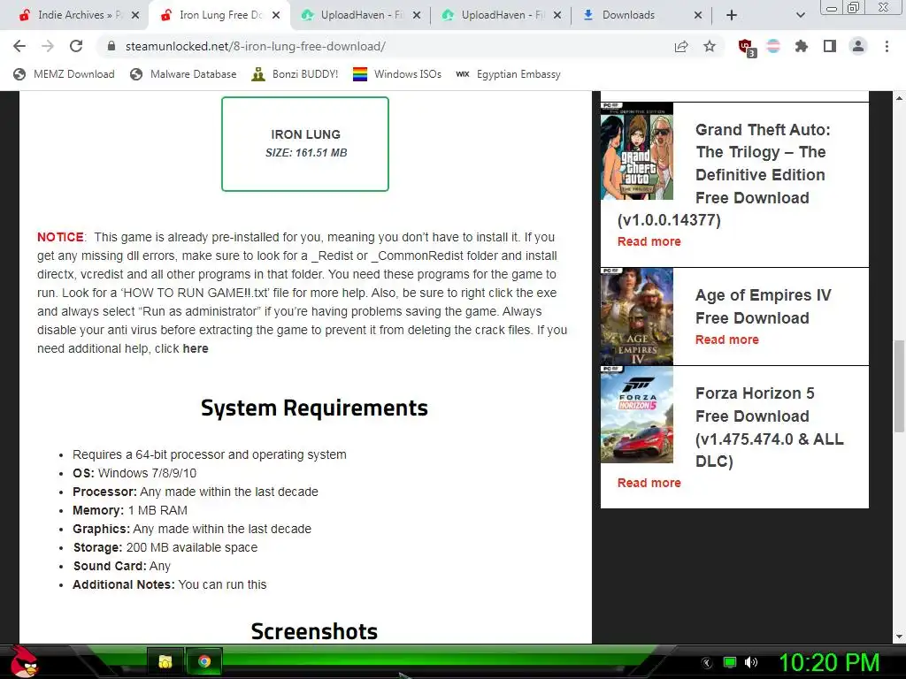
Task: Open the MEMZ Download bookmark
Action: pyautogui.click(x=64, y=74)
